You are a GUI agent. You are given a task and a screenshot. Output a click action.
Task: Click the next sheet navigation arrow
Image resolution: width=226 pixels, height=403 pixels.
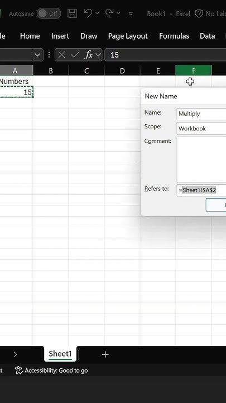[16, 354]
